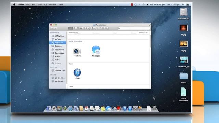Screen dimensions: 219x123
Task: Open the Messages application icon
Action: click(96, 50)
